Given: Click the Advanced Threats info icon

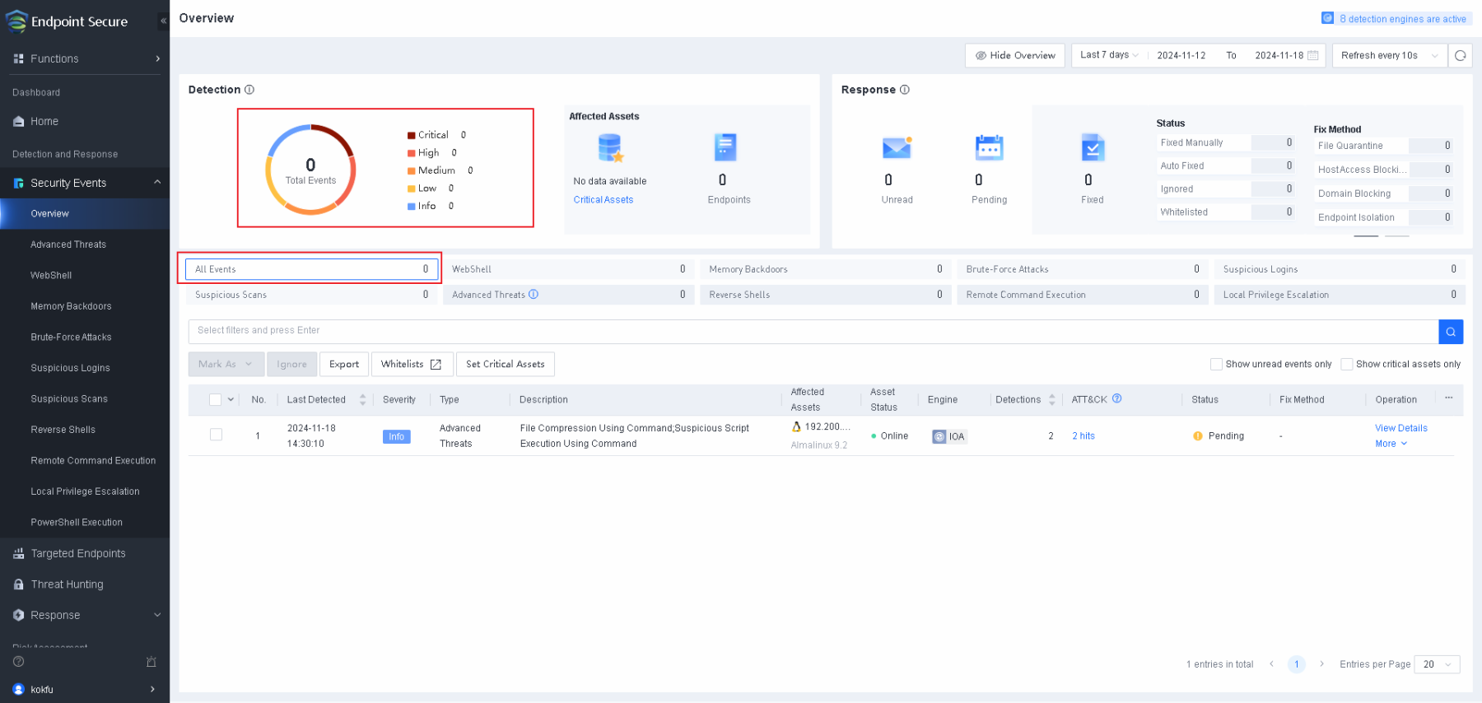Looking at the screenshot, I should [534, 295].
